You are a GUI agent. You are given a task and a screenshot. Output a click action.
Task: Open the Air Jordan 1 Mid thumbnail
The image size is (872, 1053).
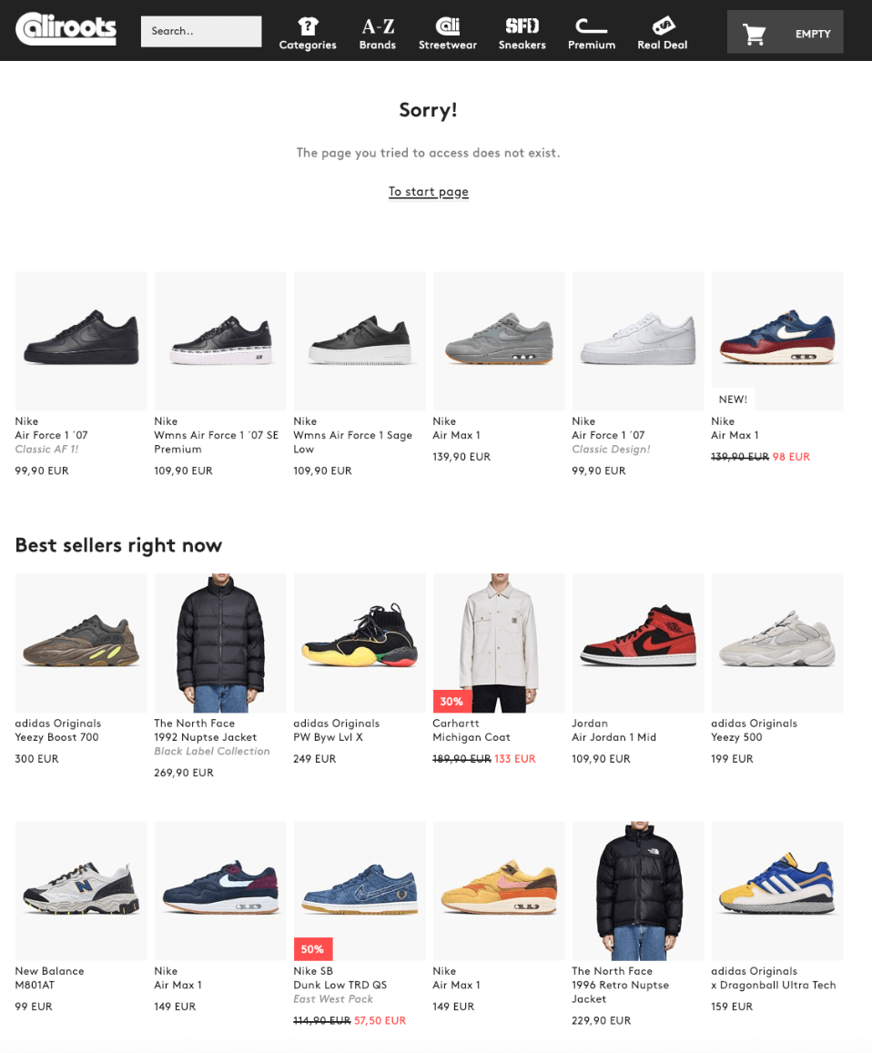coord(637,643)
